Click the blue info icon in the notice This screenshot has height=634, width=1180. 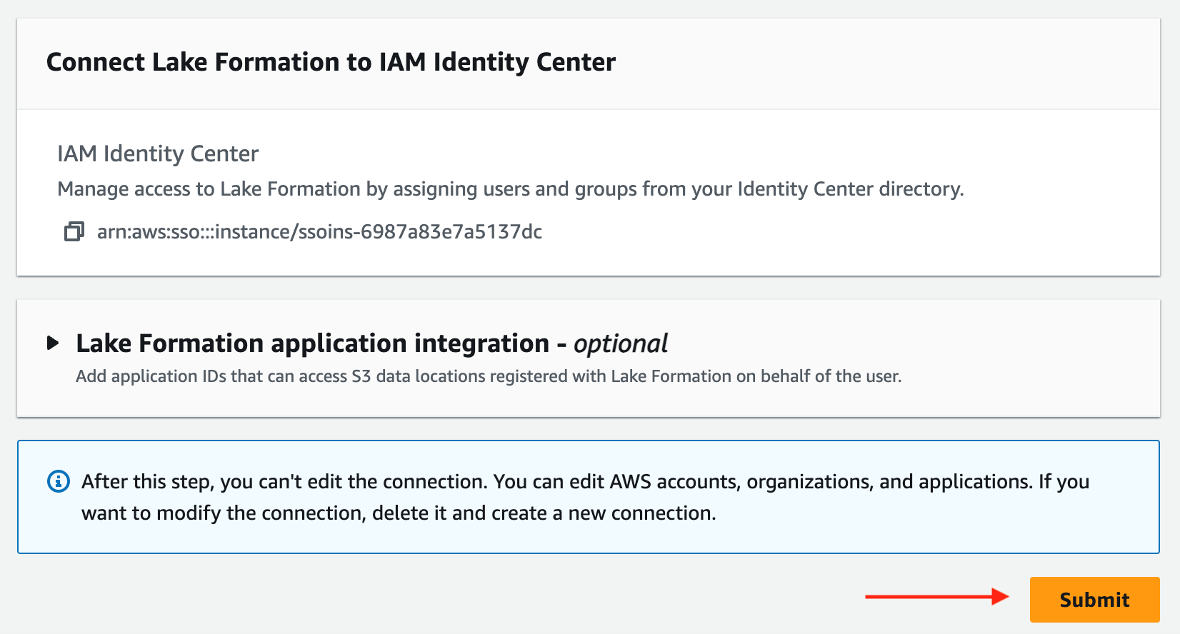pyautogui.click(x=59, y=482)
